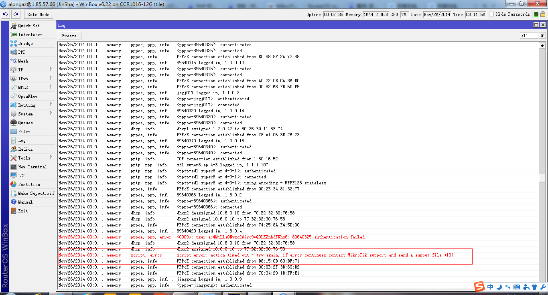
Task: Click the person icon in IME bar
Action: click(526, 287)
